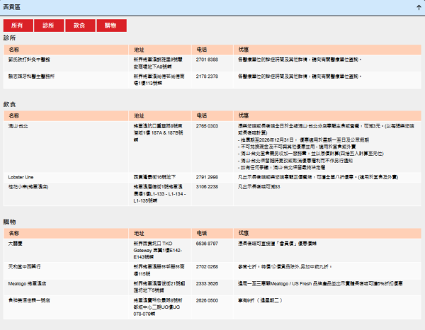Click the offer text in the 3106 2238 row

tap(259, 187)
